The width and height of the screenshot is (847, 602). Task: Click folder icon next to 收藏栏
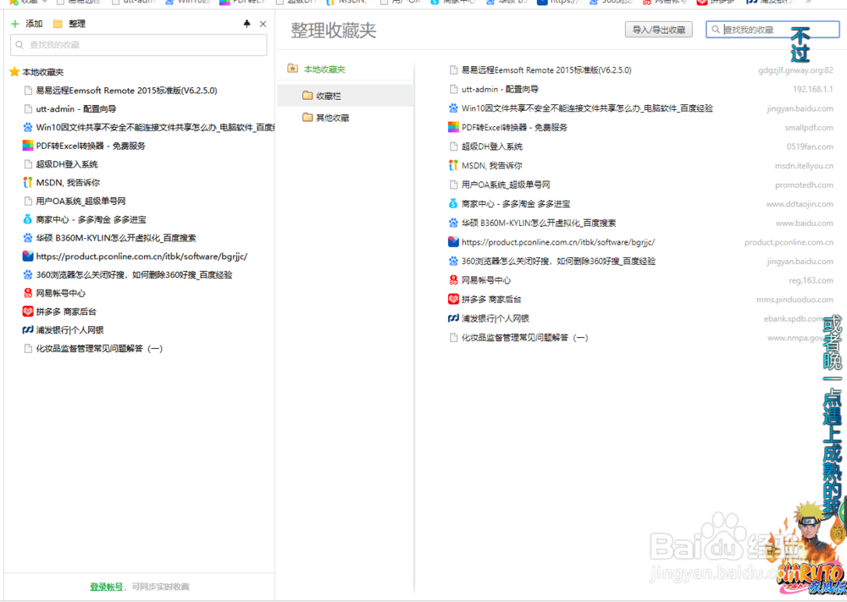[308, 96]
